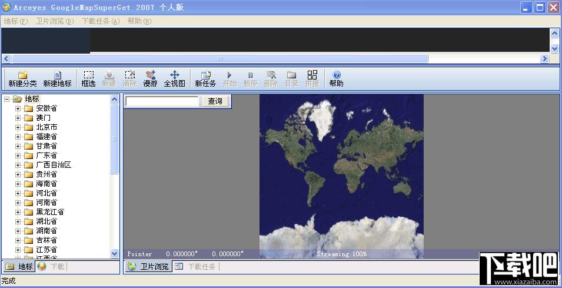This screenshot has width=562, height=288.
Task: Select the 河北省 folder
Action: [41, 193]
